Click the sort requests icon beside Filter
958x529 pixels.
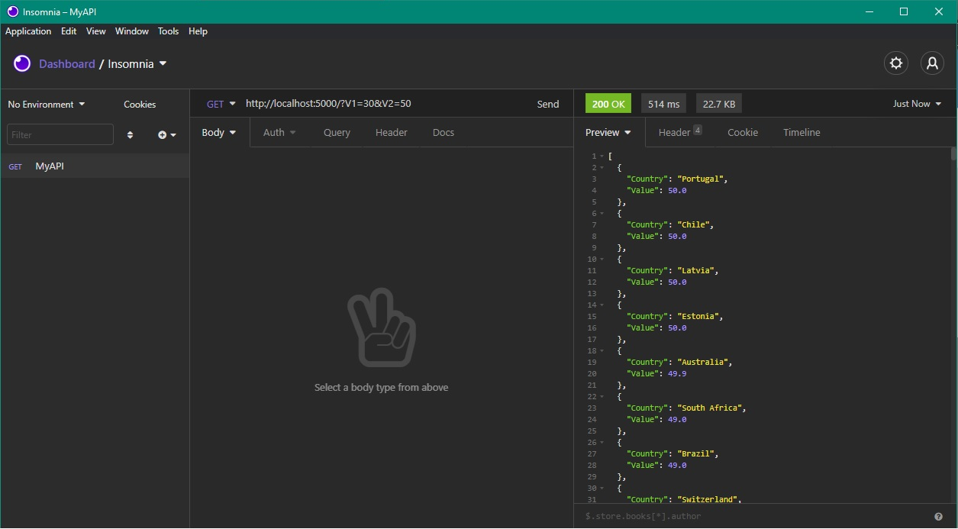(130, 134)
